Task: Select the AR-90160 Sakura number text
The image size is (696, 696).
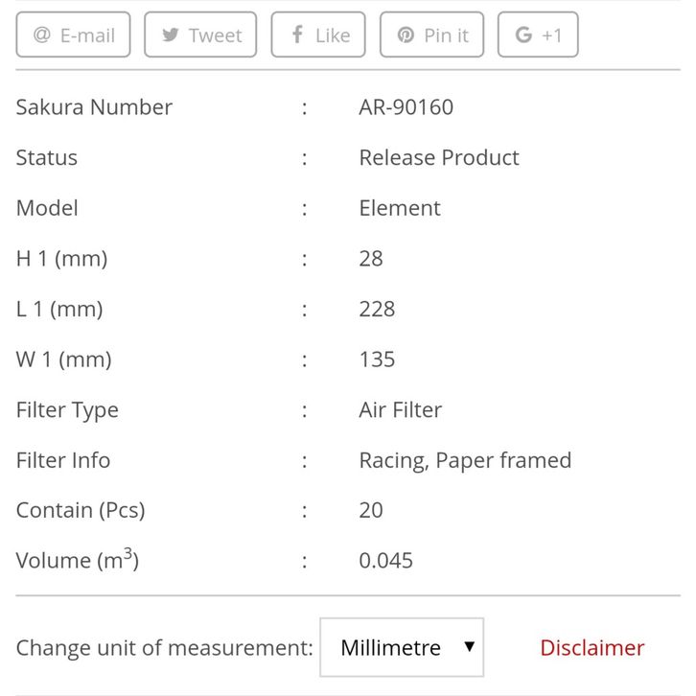Action: (x=406, y=107)
